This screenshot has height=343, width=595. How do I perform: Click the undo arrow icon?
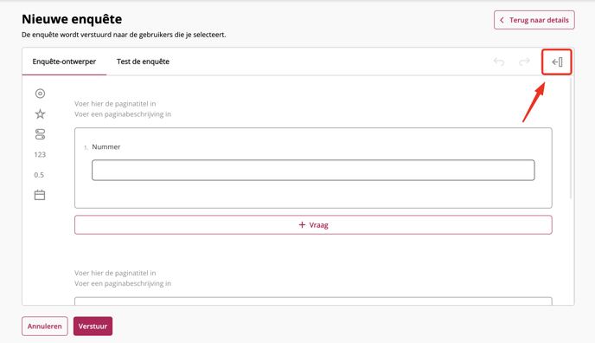[499, 61]
